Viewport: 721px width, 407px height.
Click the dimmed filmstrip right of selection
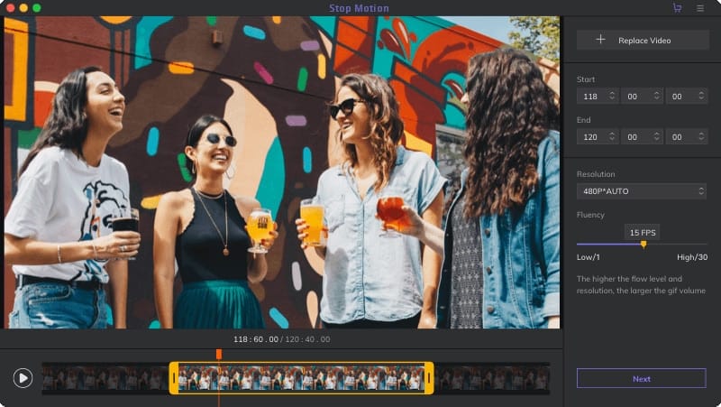[491, 378]
